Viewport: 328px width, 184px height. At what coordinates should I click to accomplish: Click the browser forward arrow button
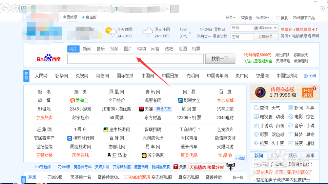click(15, 9)
